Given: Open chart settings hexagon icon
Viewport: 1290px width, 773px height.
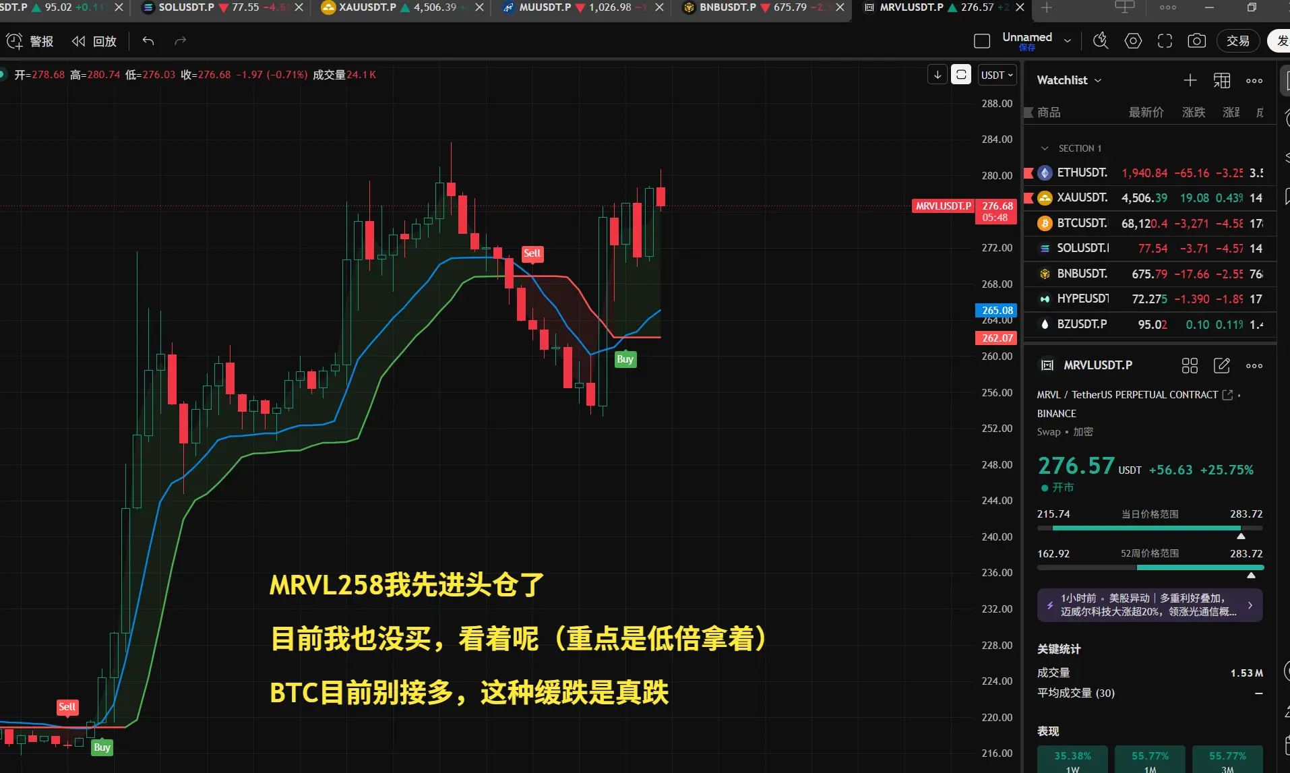Looking at the screenshot, I should (1133, 41).
